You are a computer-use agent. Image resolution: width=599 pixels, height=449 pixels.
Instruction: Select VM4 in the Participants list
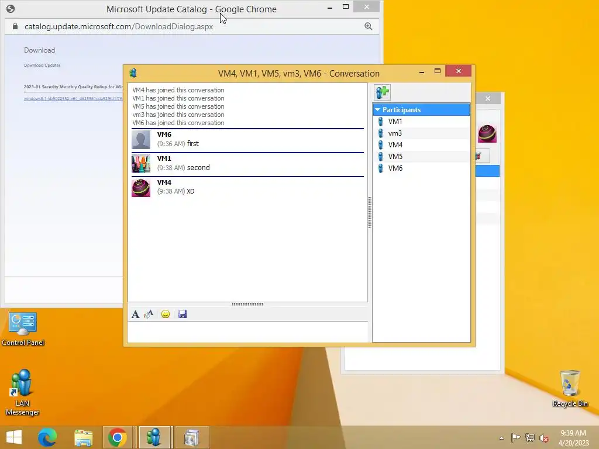(421, 145)
